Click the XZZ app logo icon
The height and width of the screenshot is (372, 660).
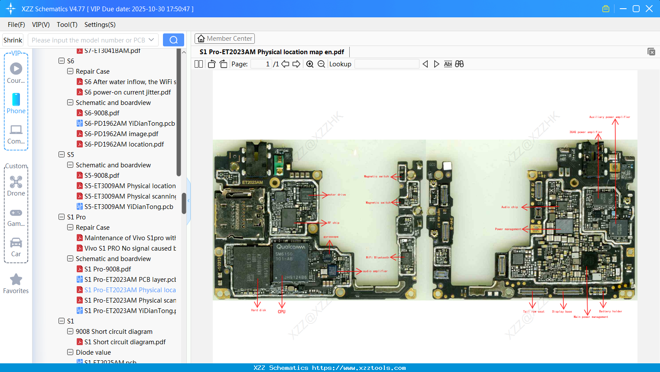pyautogui.click(x=10, y=9)
